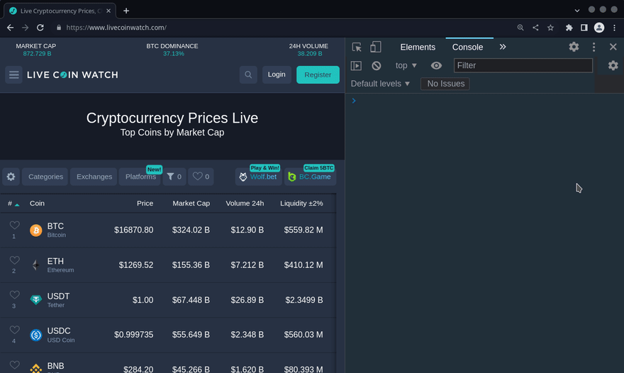Click the Tether coin logo
624x373 pixels.
[x=36, y=300]
